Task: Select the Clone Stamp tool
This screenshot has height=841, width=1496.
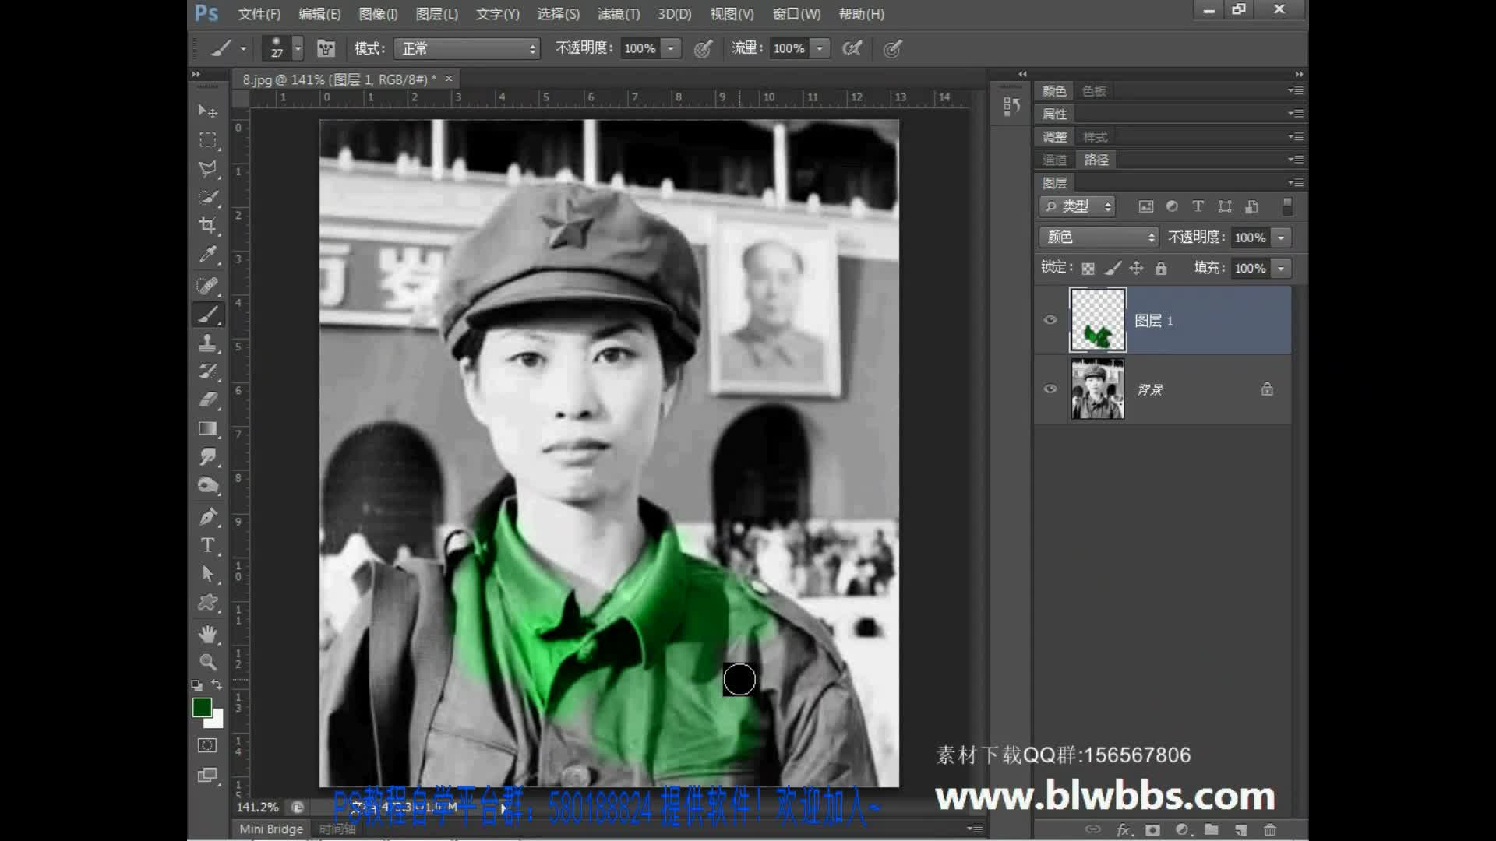Action: (x=207, y=343)
